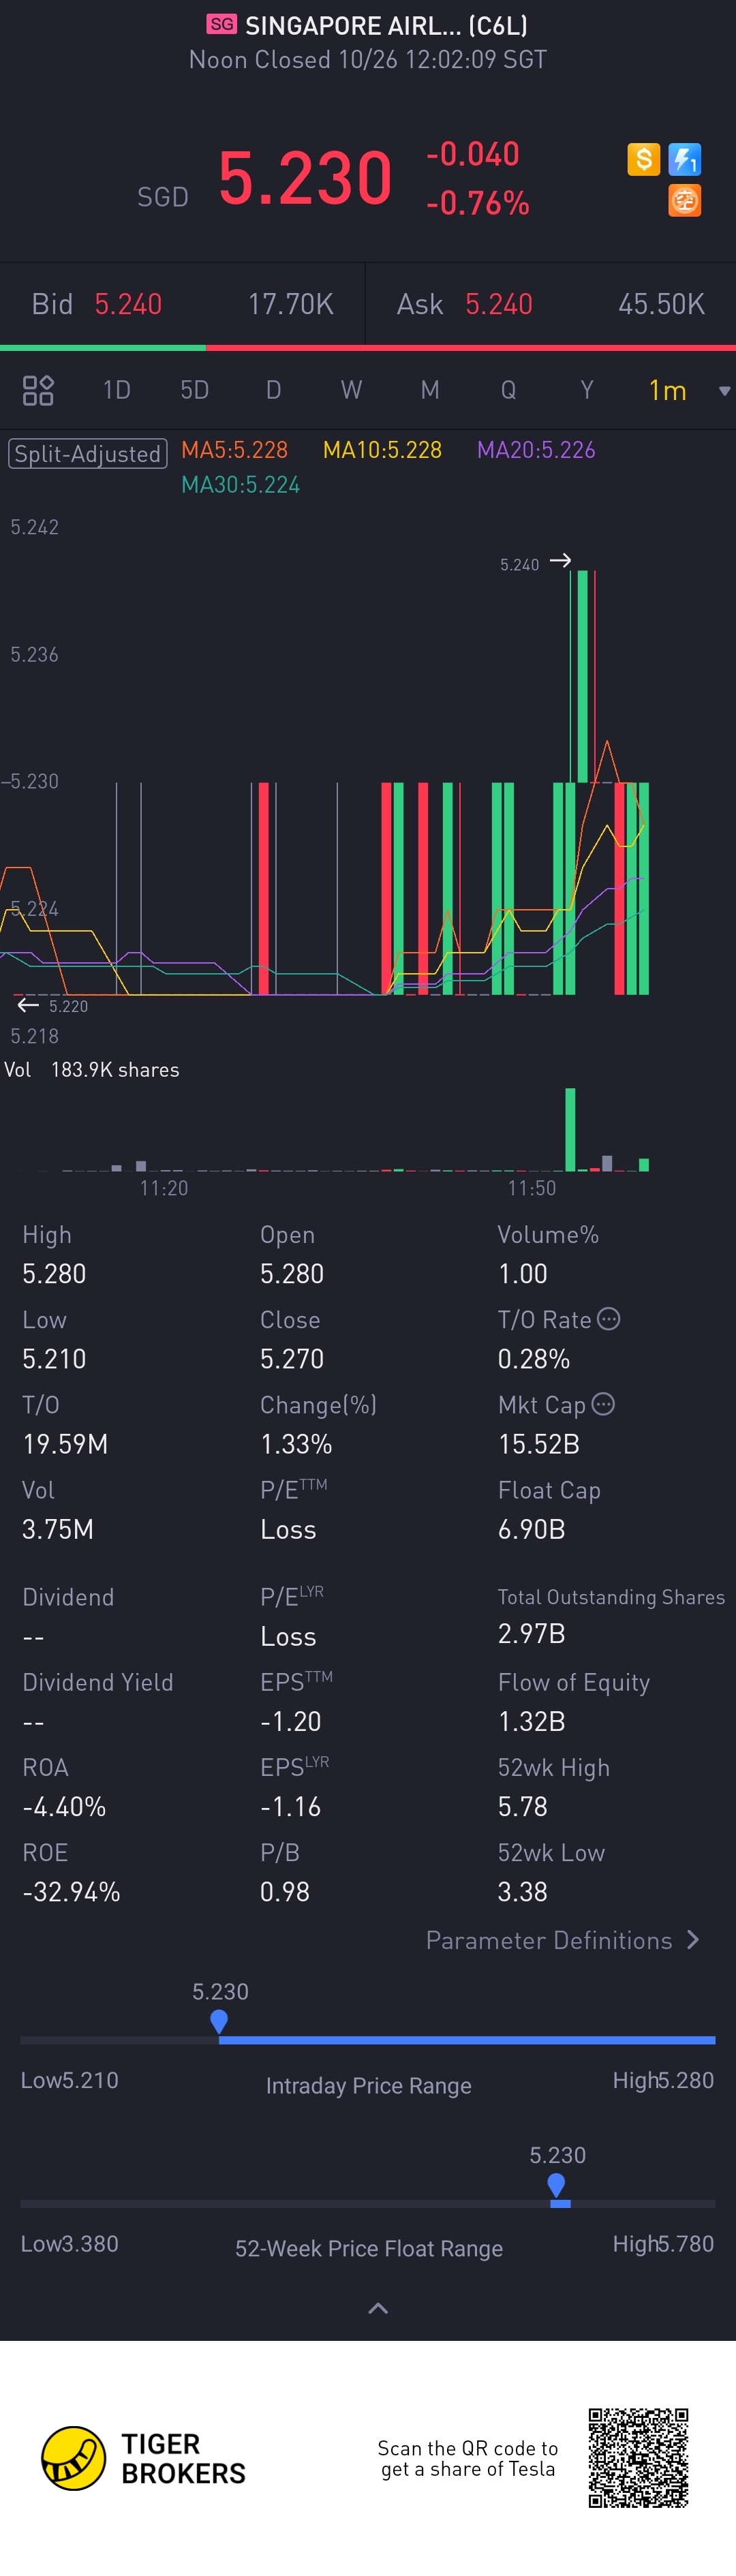The height and width of the screenshot is (2576, 736).
Task: Tap the ROE value -32.94%
Action: 71,1891
